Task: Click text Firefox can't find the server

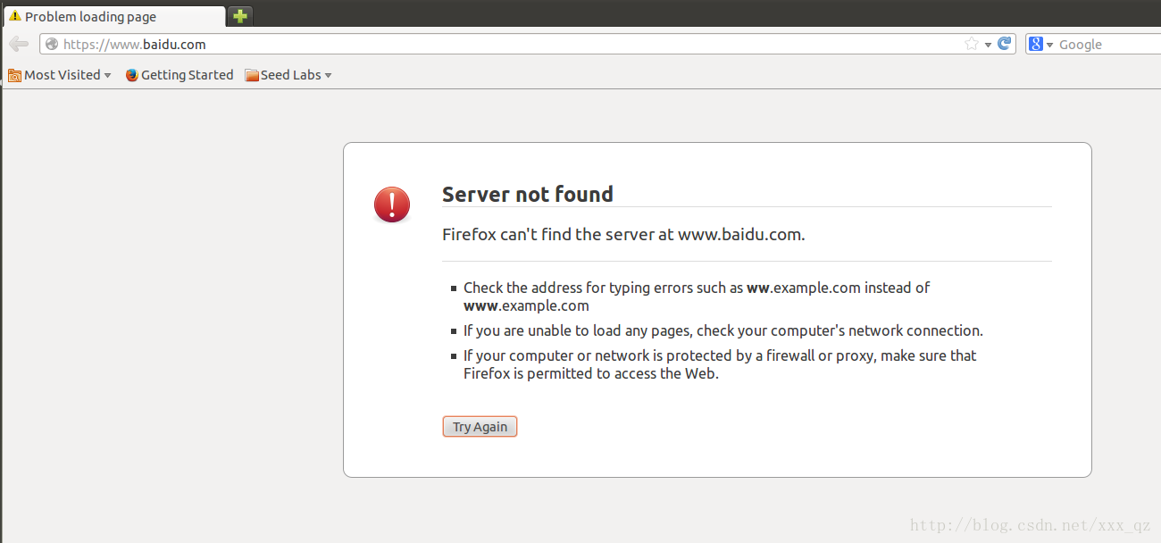Action: [x=623, y=235]
